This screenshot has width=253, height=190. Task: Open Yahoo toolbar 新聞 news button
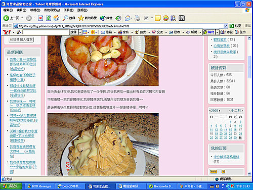point(192,32)
